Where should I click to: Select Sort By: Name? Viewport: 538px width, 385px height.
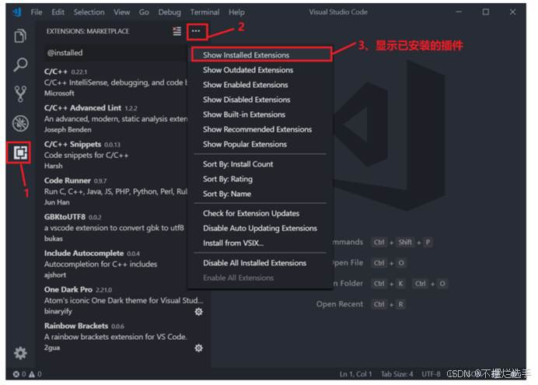260,194
